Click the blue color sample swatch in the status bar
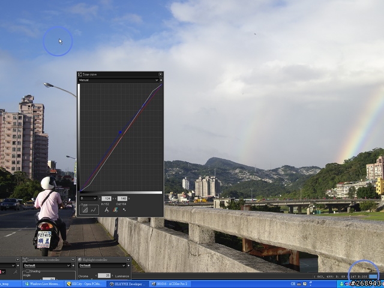The image size is (384, 288). (373, 277)
